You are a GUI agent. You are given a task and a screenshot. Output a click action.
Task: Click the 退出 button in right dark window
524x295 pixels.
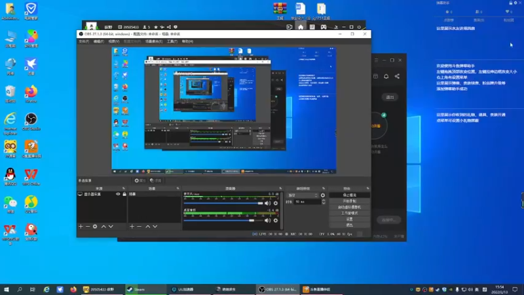pyautogui.click(x=390, y=97)
